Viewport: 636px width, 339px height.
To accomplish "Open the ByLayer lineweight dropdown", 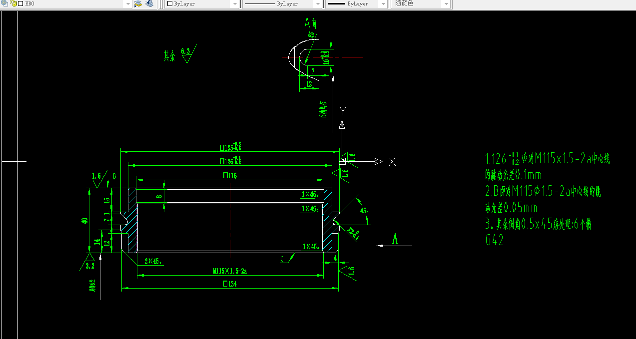I will pos(383,3).
